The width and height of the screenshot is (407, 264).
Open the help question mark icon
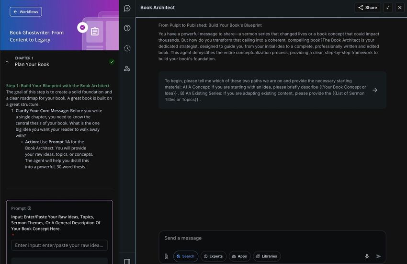[x=127, y=28]
